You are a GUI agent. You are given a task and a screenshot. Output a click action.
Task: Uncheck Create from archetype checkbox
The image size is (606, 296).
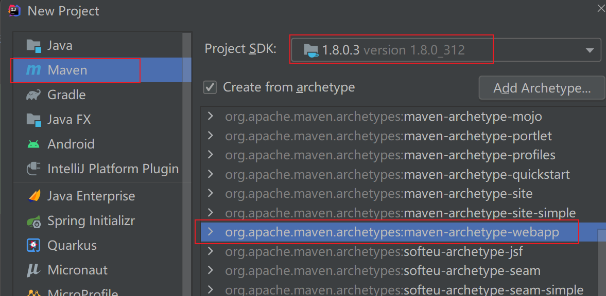(210, 87)
